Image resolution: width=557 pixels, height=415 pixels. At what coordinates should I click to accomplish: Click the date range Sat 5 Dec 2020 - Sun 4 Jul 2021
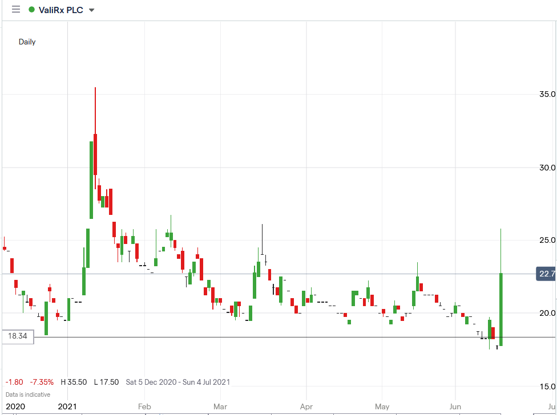pos(178,382)
